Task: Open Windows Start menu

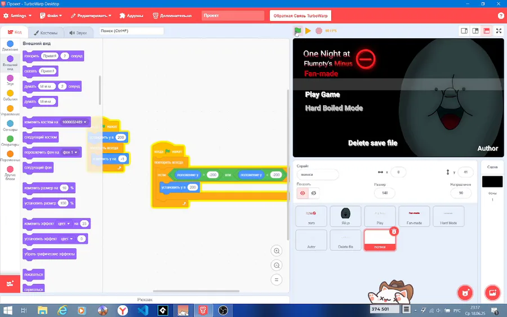Action: coord(7,311)
